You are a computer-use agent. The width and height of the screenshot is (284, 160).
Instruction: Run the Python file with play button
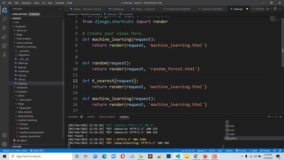click(268, 9)
